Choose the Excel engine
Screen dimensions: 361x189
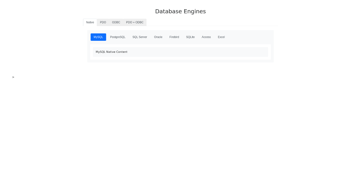221,37
